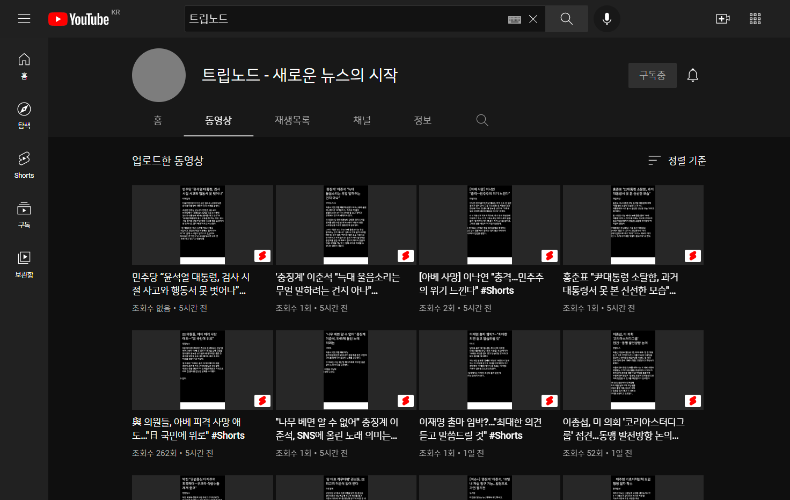Switch to the 정보 tab

pyautogui.click(x=422, y=120)
